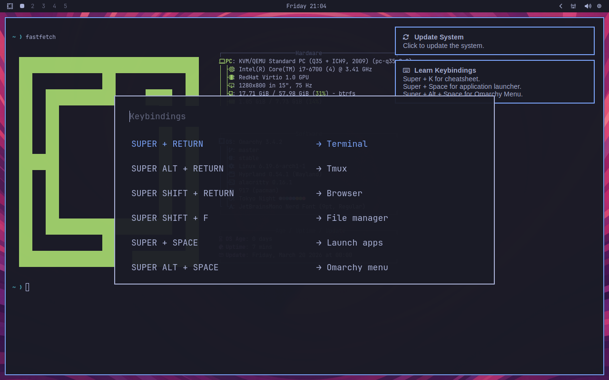Screen dimensions: 609x380
Task: Click the chevron arrow left of volume icon
Action: point(560,6)
